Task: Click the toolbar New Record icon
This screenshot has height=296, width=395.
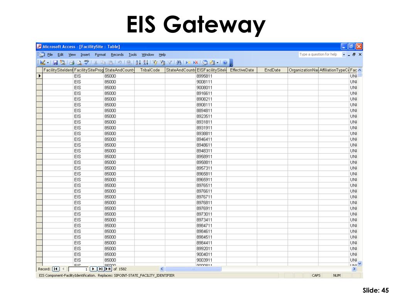Action: pos(188,62)
